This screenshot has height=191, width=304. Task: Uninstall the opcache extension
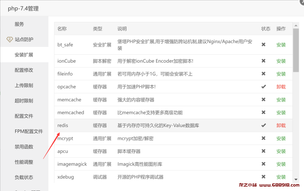281,87
